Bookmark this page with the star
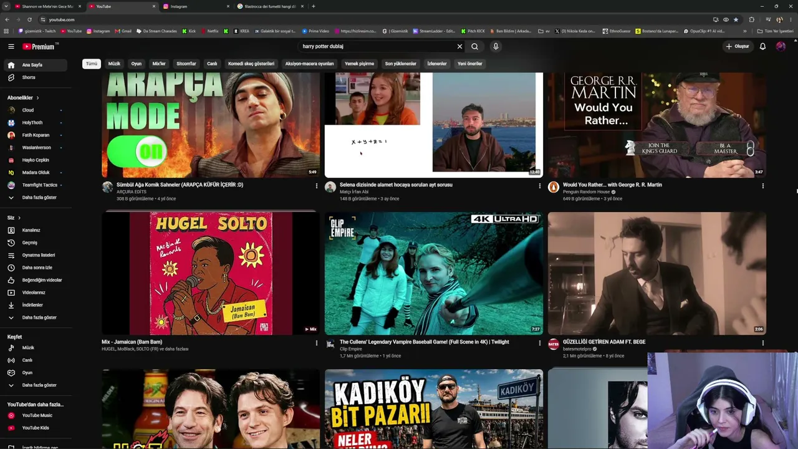 736,19
